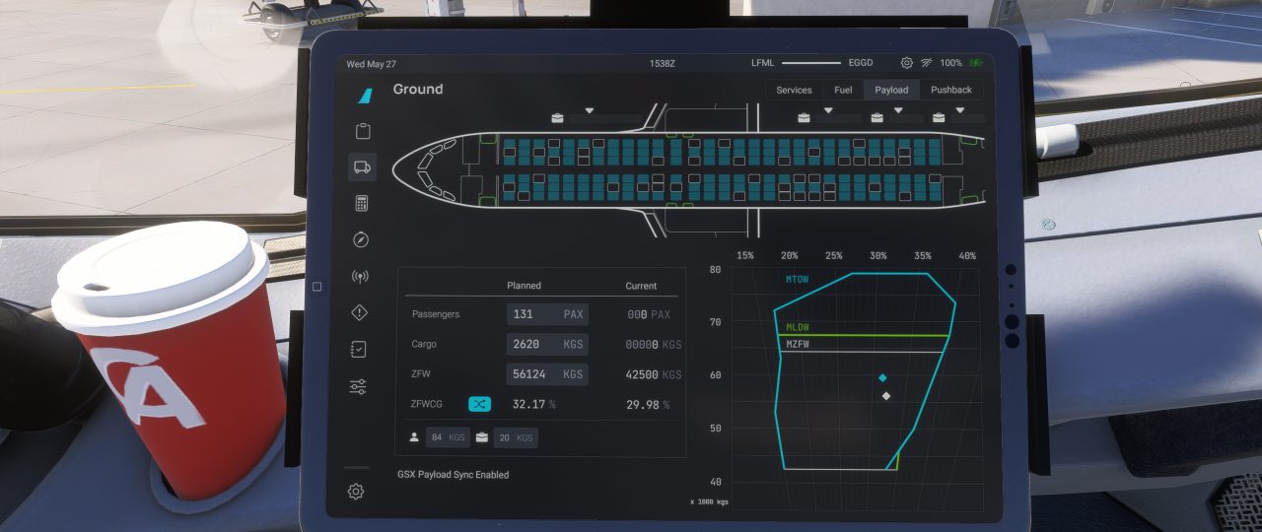
Task: Click the 20 KGS bag weight field
Action: [516, 437]
